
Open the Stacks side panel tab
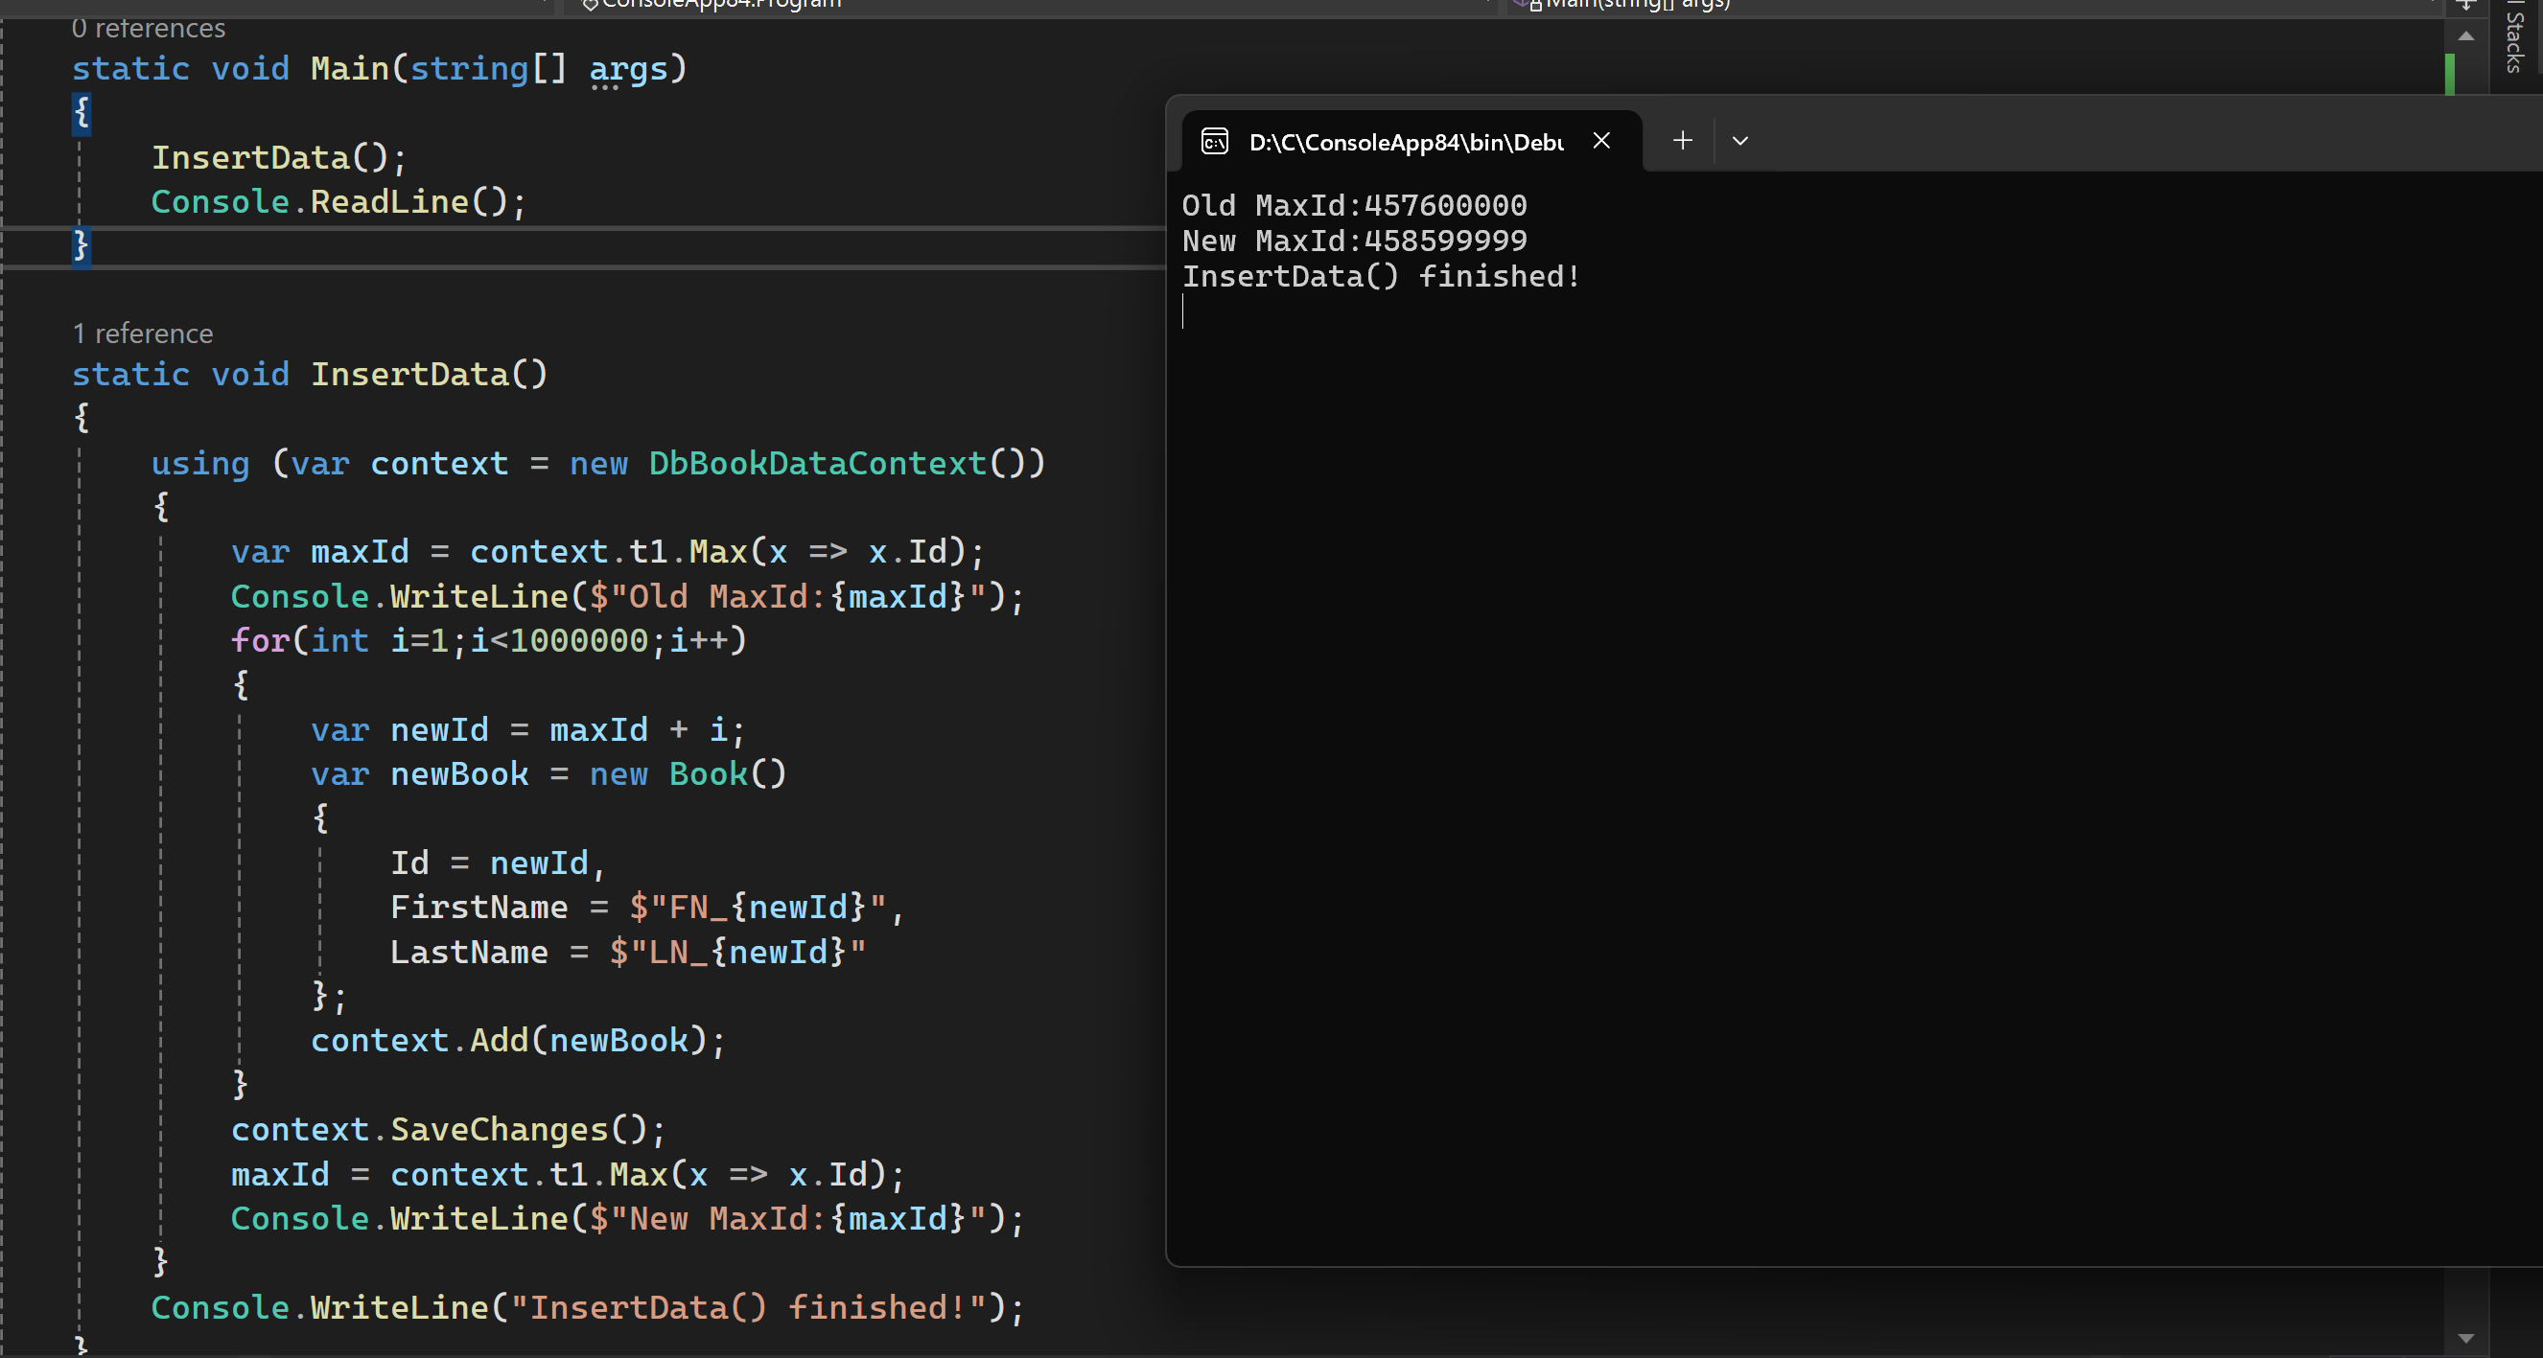pyautogui.click(x=2515, y=39)
